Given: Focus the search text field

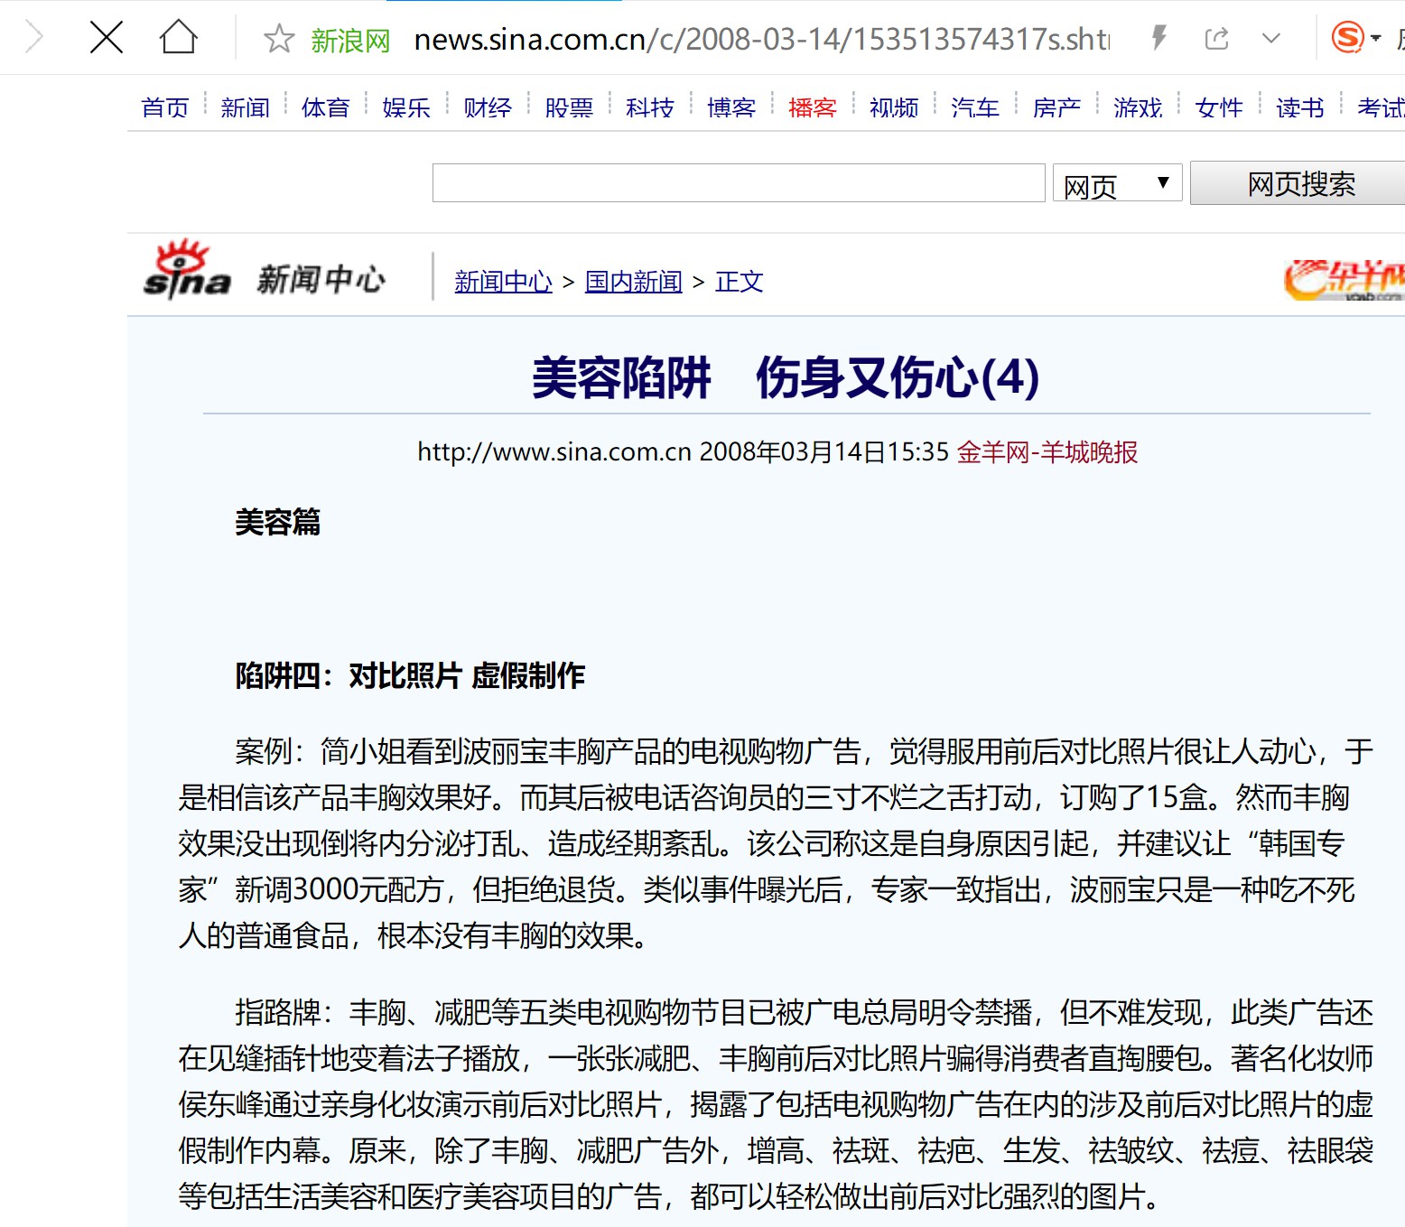Looking at the screenshot, I should (739, 183).
